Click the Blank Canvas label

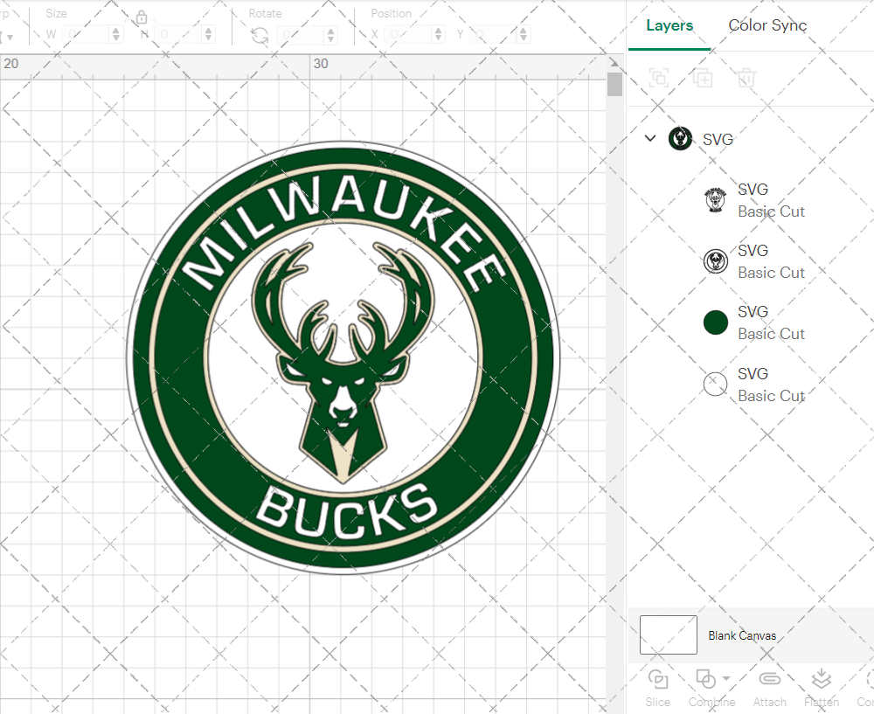742,635
